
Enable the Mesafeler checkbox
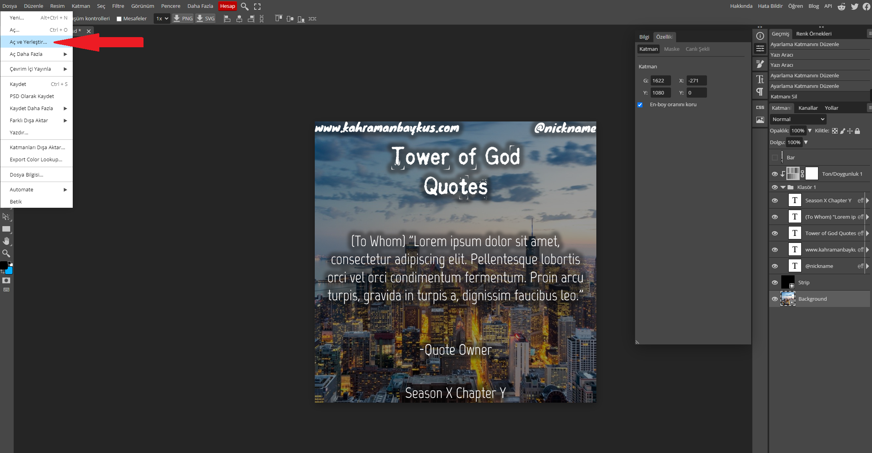click(119, 19)
